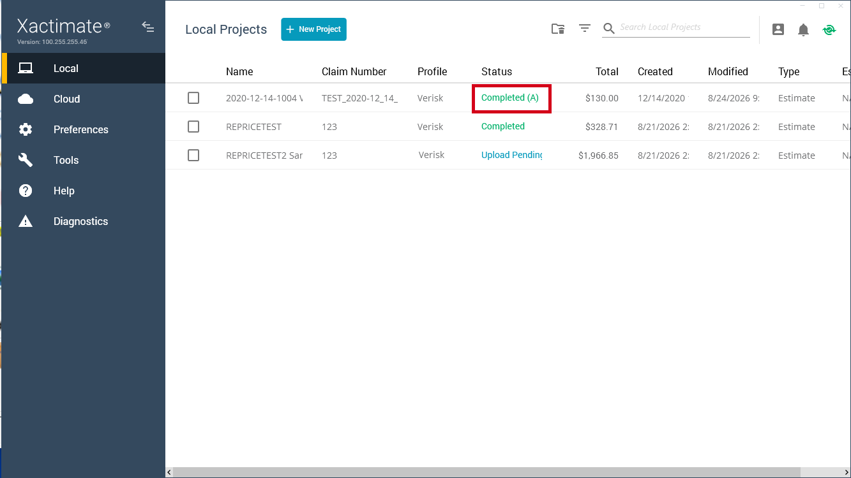Select the REPRICETEST project checkbox
Viewport: 851px width, 478px height.
193,126
